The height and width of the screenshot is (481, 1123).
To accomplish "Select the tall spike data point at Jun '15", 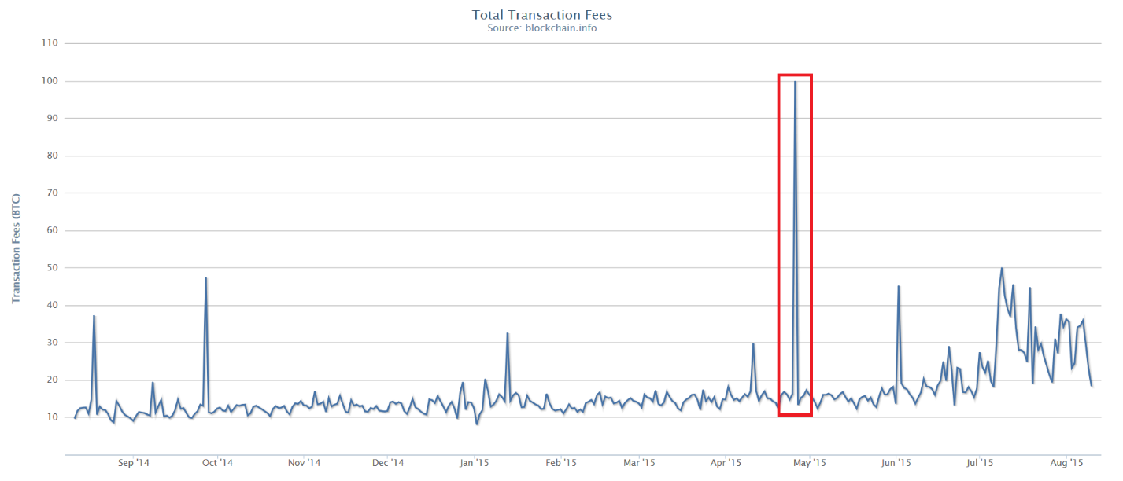I will [x=898, y=286].
